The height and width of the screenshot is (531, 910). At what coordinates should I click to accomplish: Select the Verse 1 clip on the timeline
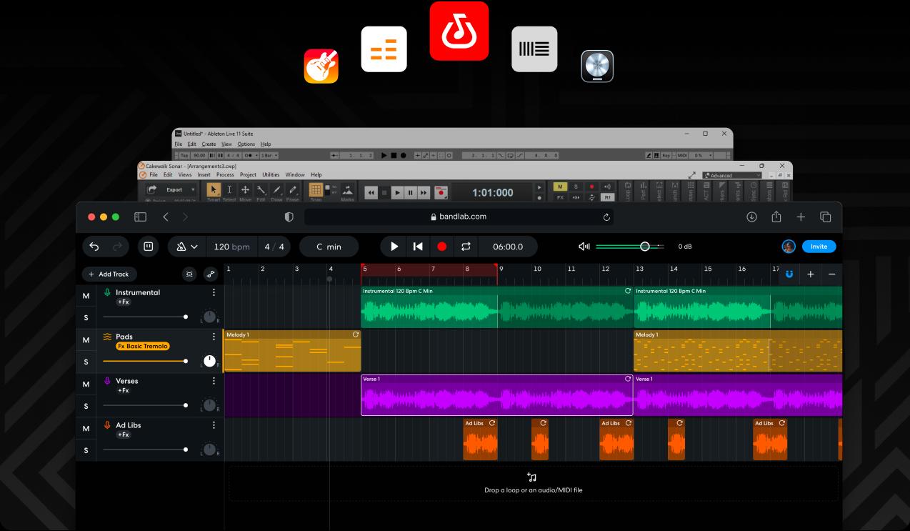click(x=496, y=395)
